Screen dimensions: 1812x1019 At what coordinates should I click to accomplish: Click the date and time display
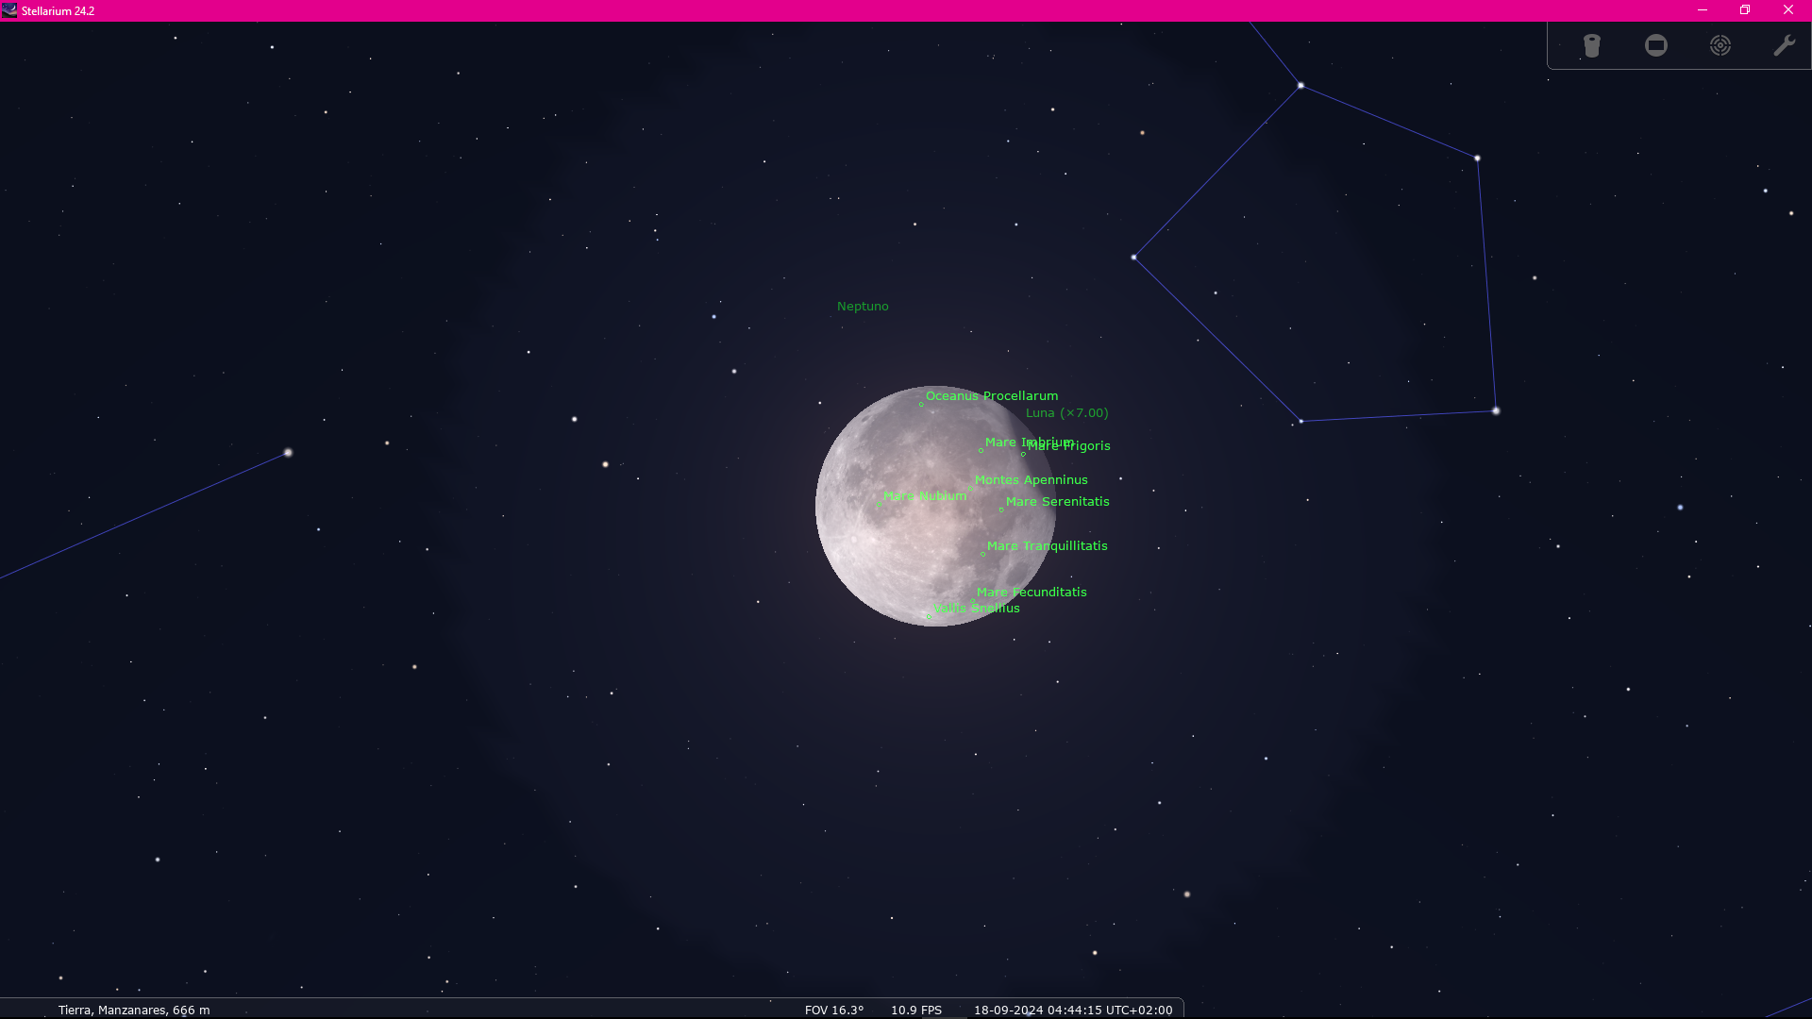coord(1073,1010)
